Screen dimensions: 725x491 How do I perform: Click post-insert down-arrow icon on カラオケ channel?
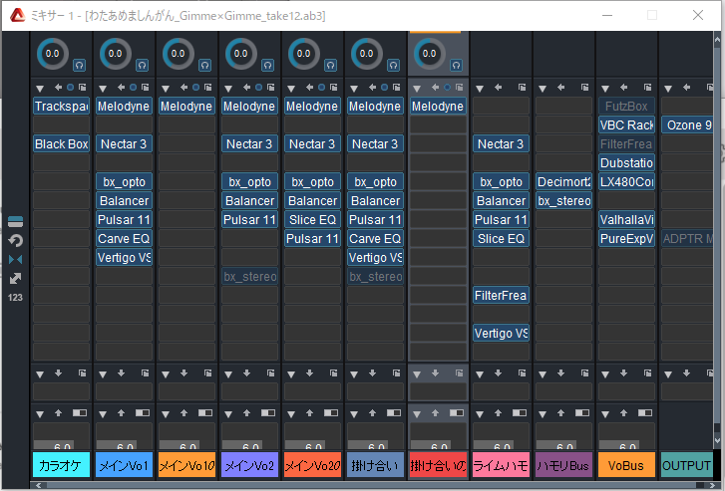tap(58, 372)
